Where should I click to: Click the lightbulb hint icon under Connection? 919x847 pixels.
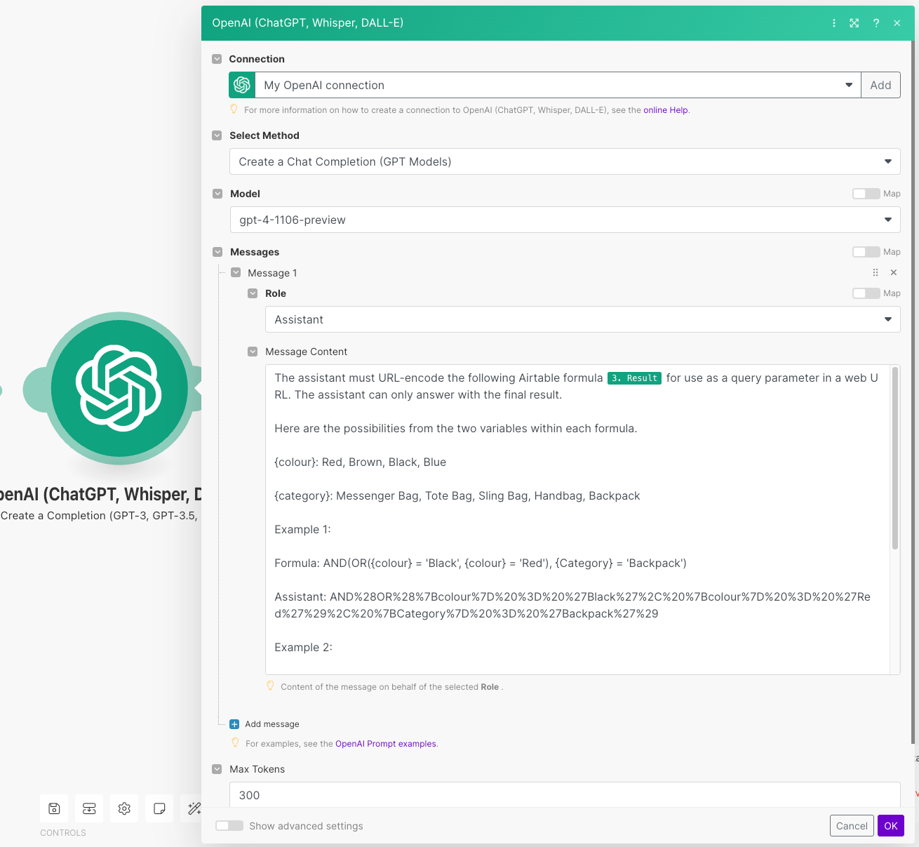(234, 109)
